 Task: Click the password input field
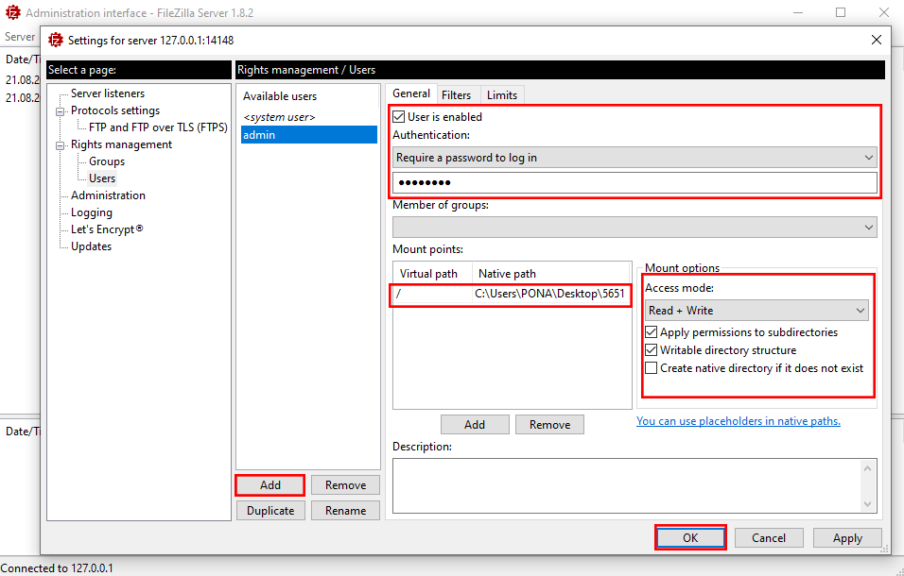(635, 183)
